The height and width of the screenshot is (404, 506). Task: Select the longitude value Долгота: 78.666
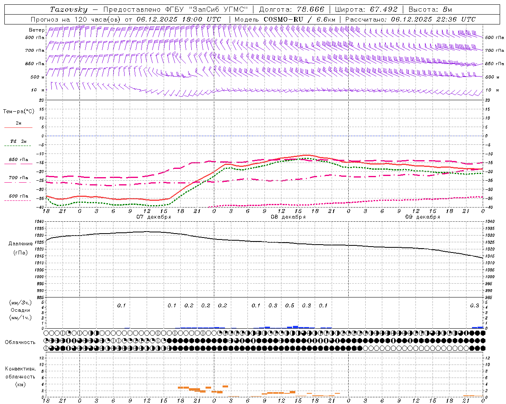(291, 9)
